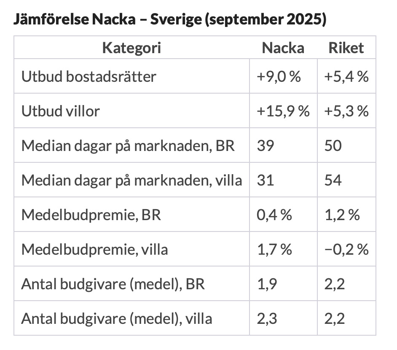Screen dimensions: 397x350
Task: Select "Antal budgivare (medel), BR" label
Action: click(113, 284)
